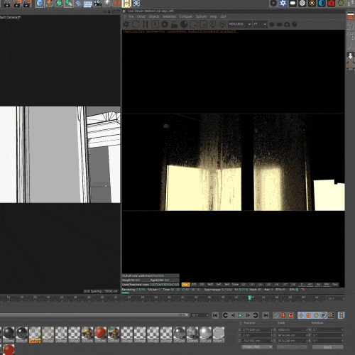Open the HDR/sRGB color space dropdown
The height and width of the screenshot is (355, 355).
[x=239, y=24]
